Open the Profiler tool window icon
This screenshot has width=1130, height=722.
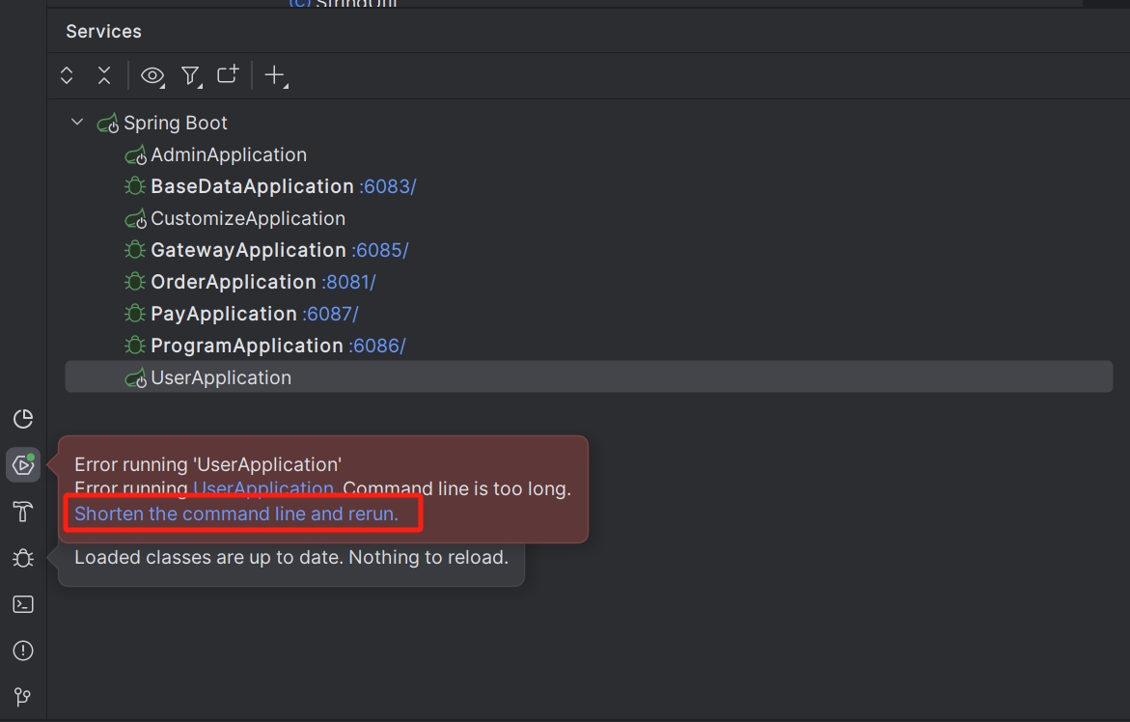[x=23, y=418]
